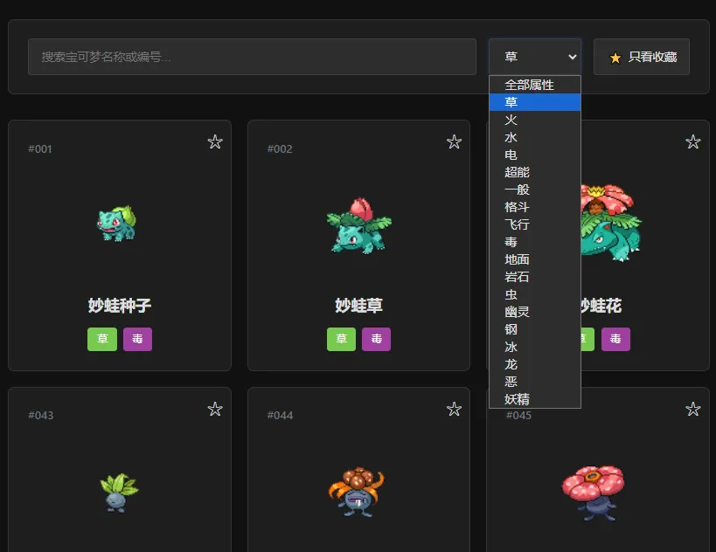Screen dimensions: 716x552
Task: Click the purple 毒 tag on 妙蛙草
Action: coord(376,339)
